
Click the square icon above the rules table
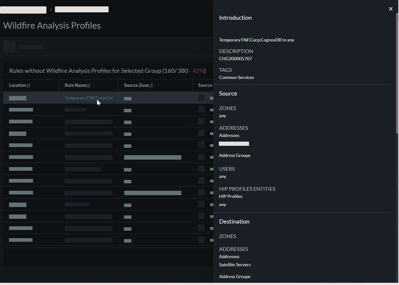coord(9,47)
